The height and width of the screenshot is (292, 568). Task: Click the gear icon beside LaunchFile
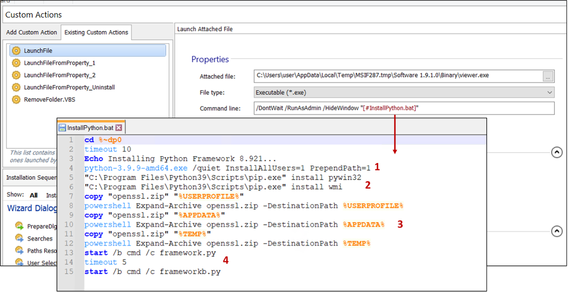coord(16,51)
